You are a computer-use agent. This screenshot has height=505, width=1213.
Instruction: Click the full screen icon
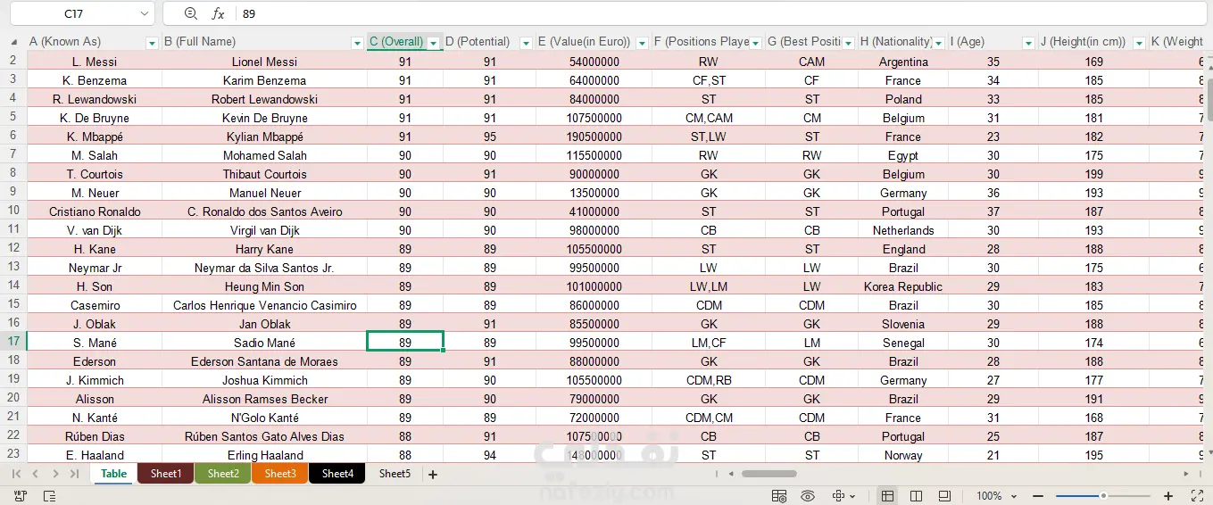point(1198,496)
